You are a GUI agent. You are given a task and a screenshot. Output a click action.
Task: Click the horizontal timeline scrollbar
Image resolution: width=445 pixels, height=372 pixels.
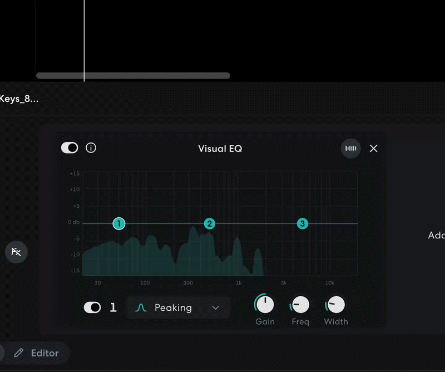(133, 76)
